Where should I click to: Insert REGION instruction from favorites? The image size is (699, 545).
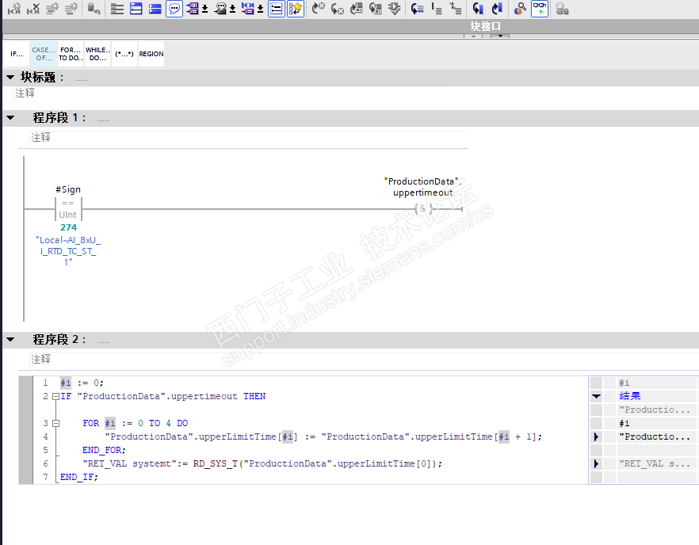click(x=151, y=54)
